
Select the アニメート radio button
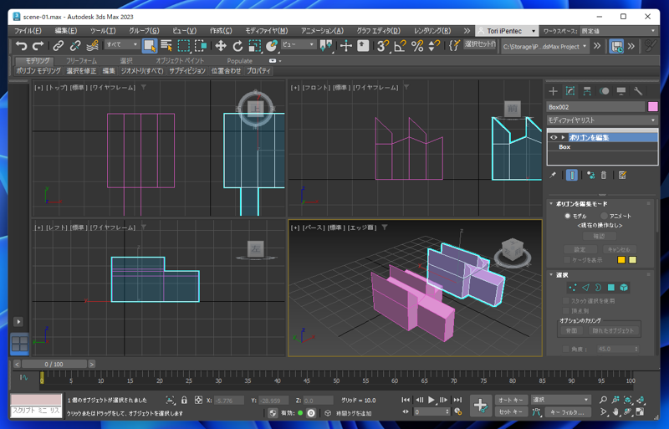(x=604, y=216)
